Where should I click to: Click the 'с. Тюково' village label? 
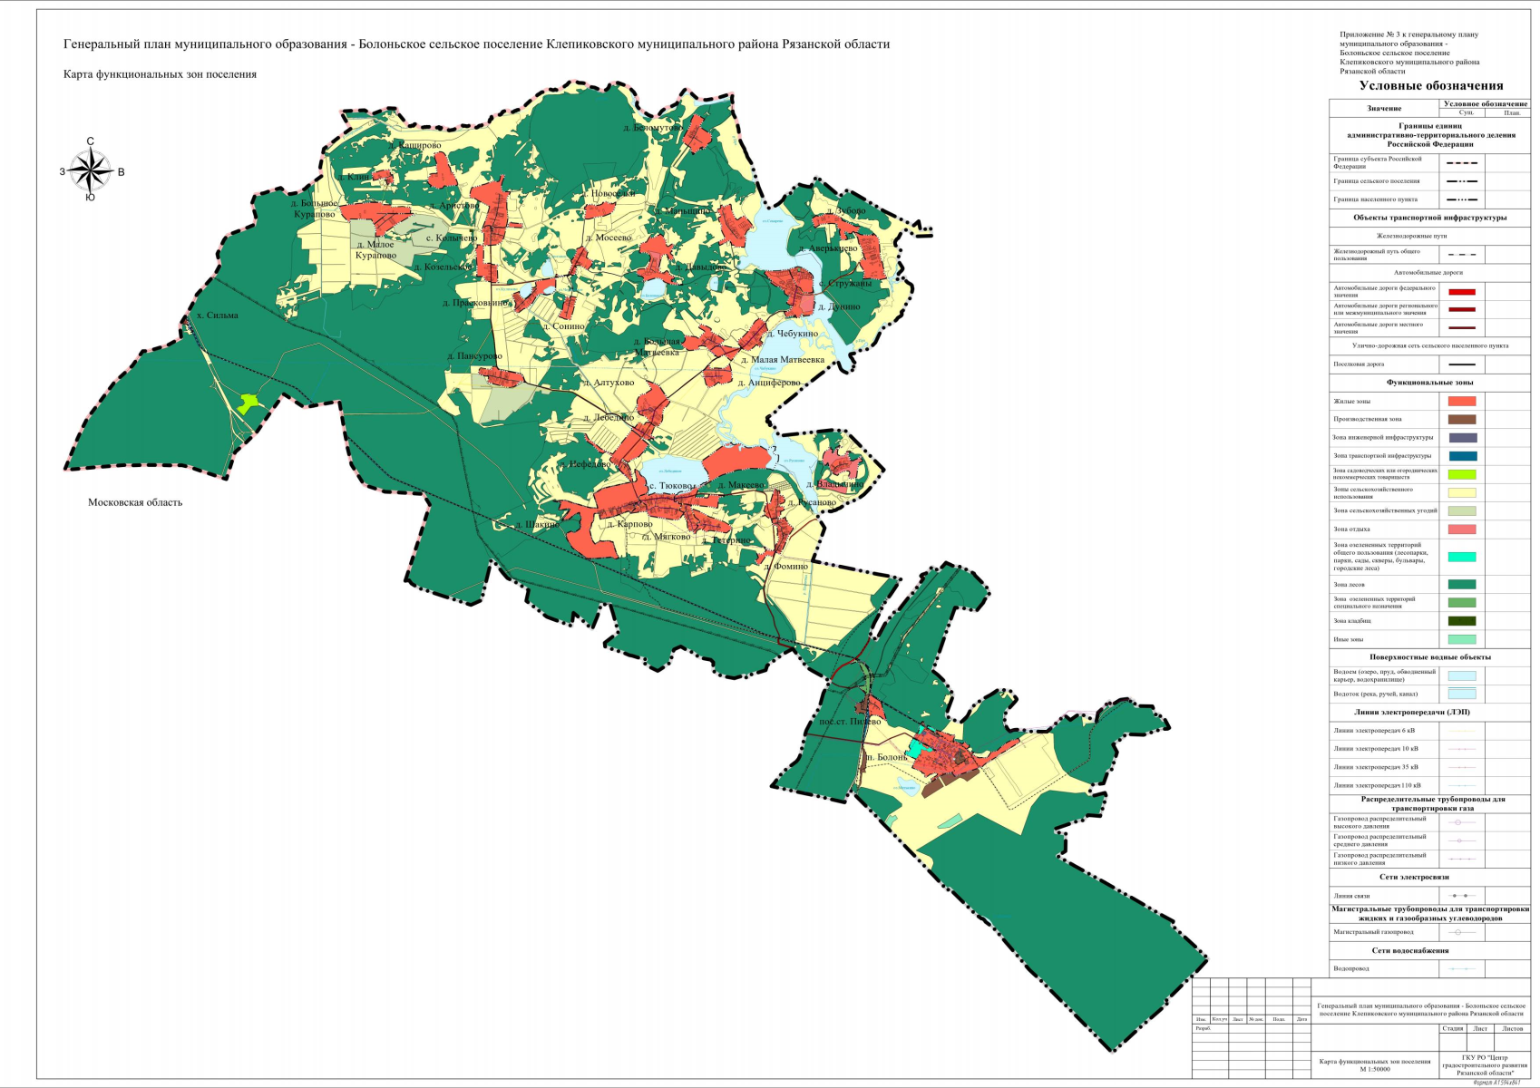click(x=671, y=487)
